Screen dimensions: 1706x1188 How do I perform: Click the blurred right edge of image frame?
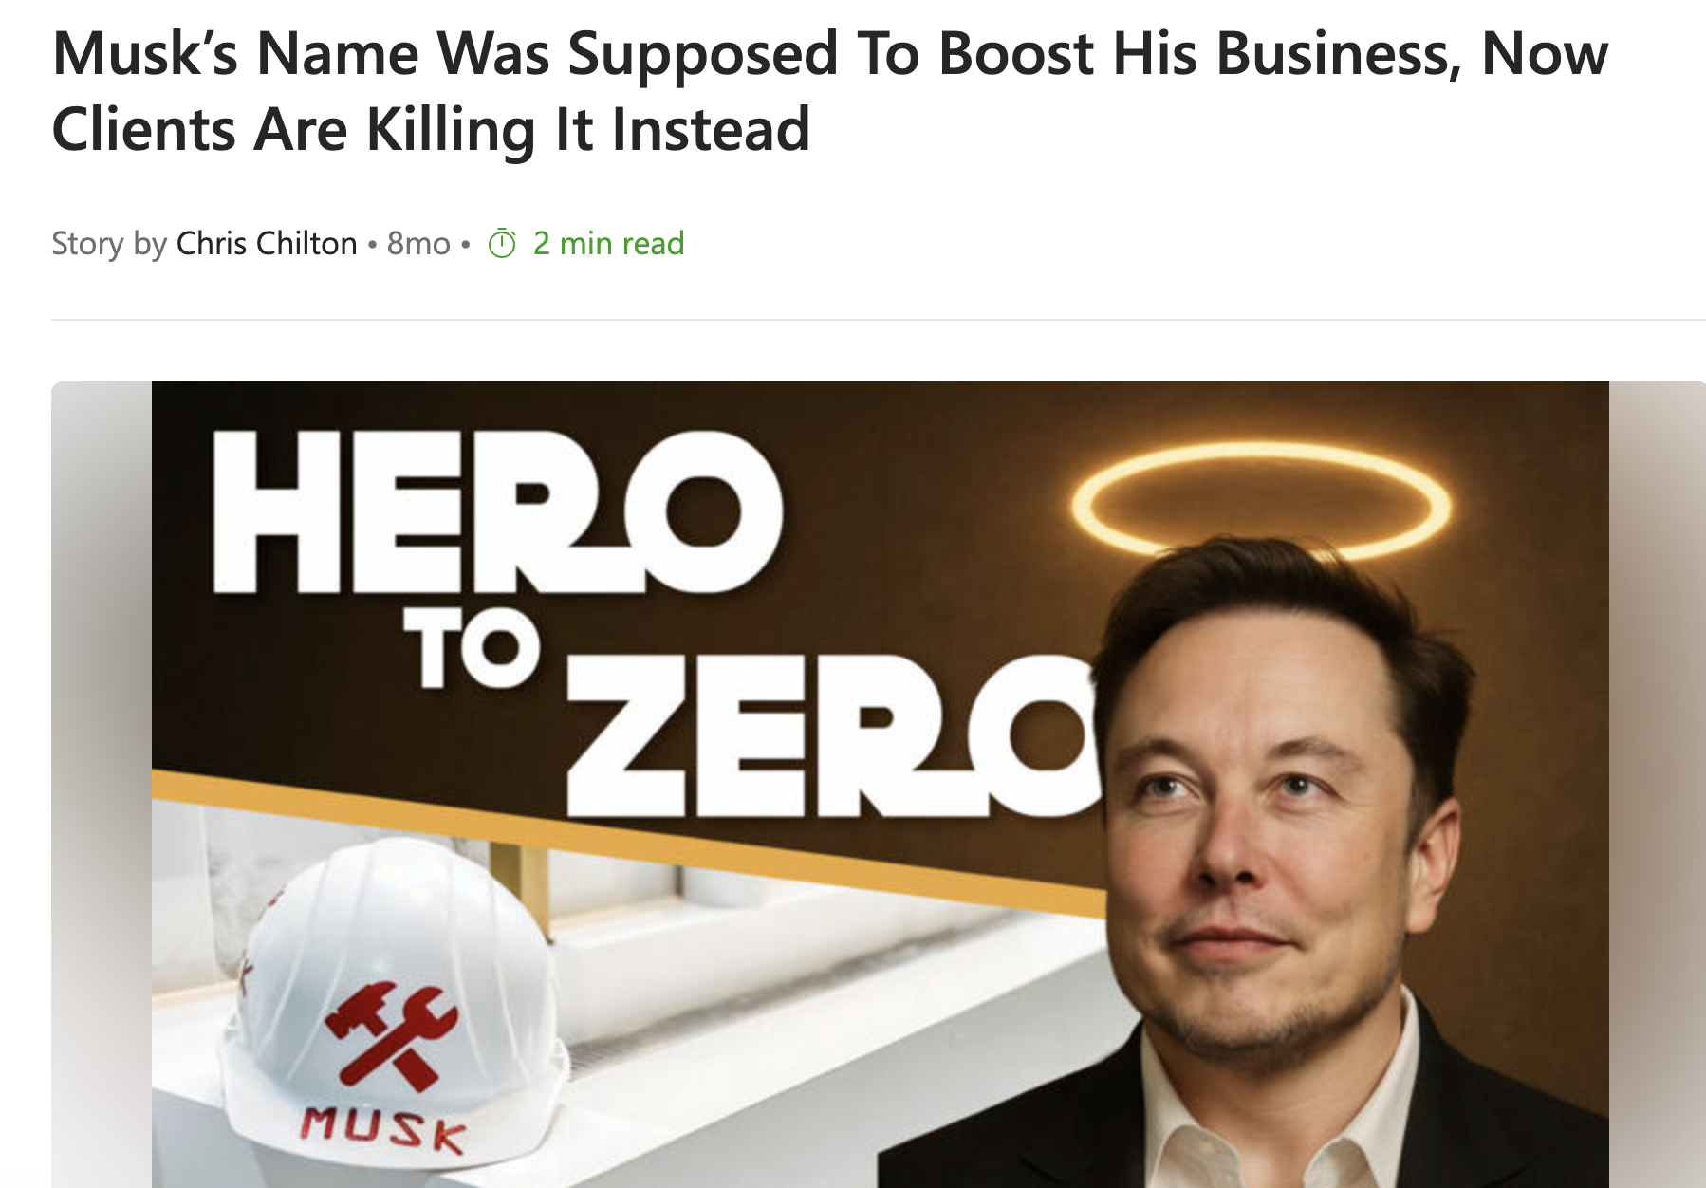tap(1657, 784)
